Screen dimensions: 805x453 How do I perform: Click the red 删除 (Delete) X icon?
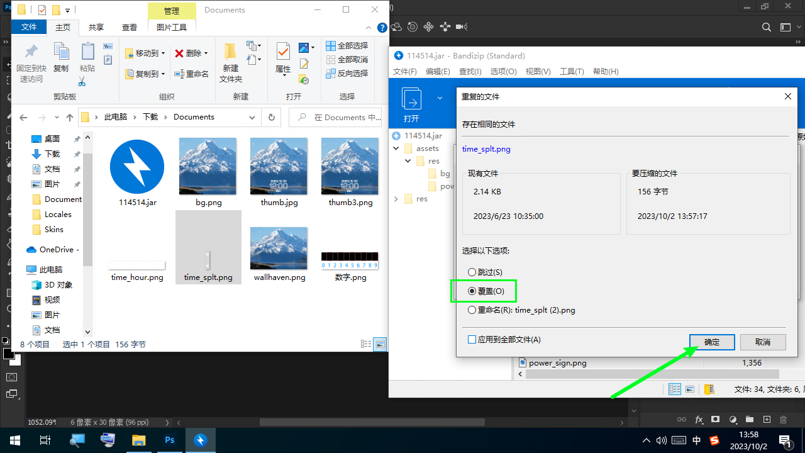click(x=179, y=53)
